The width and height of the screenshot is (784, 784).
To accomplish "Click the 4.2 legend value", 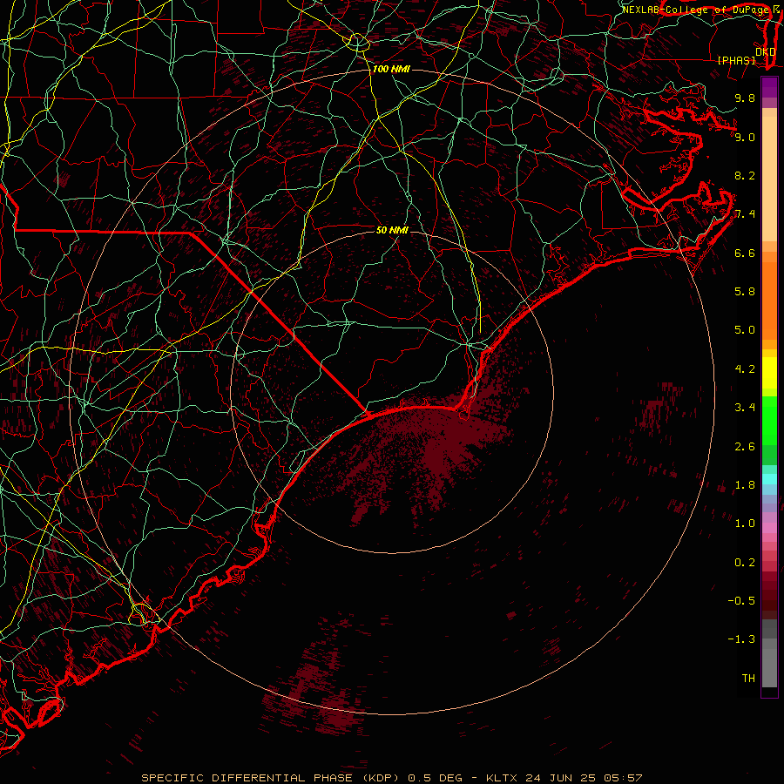I will click(745, 369).
